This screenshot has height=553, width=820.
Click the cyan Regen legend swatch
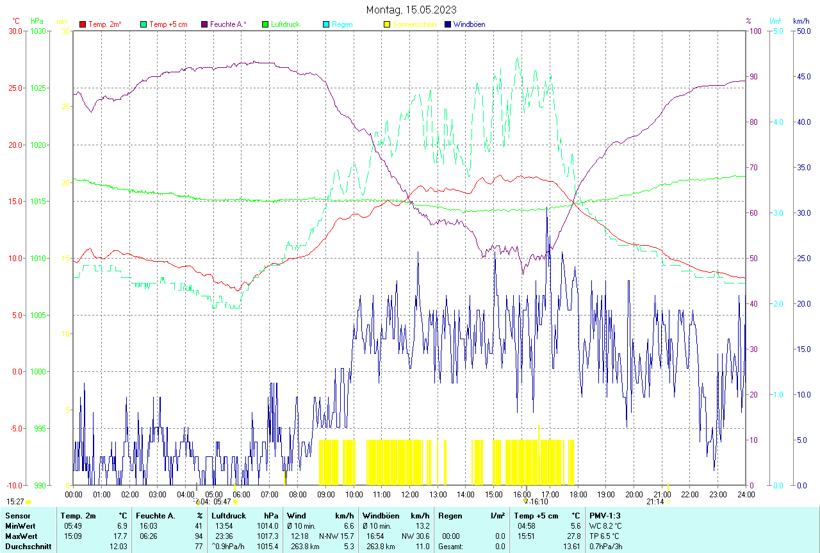[x=326, y=24]
